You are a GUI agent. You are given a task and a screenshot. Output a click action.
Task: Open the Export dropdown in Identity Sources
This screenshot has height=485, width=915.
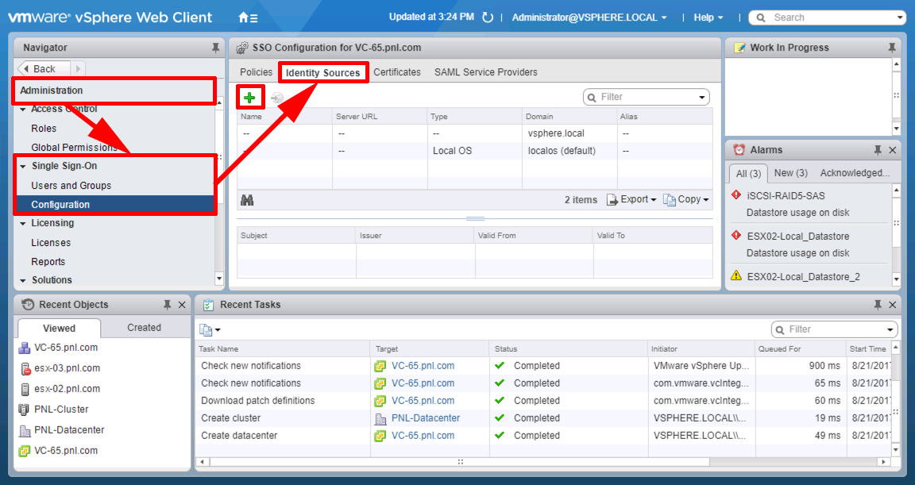(x=632, y=199)
